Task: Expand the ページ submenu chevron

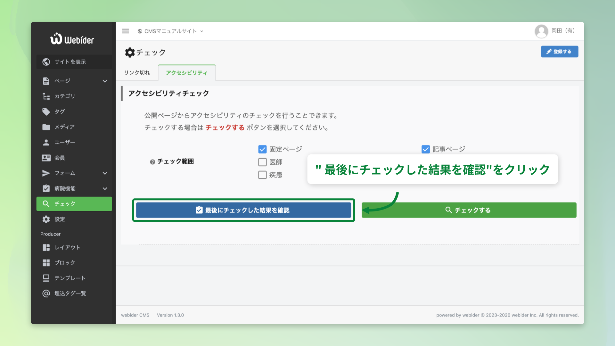Action: click(105, 81)
